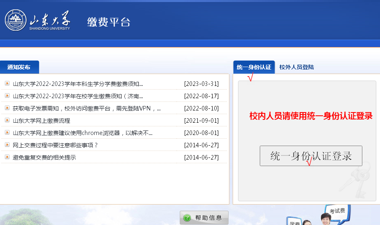Viewport: 380px width, 225px height.
Task: Open notice 山东大学网上缴费流程
Action: (41, 121)
